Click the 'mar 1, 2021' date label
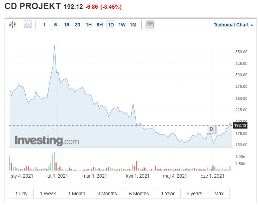 tap(95, 176)
